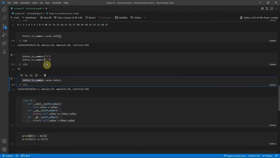Open output ellipsis beside CacheInfo hits-0 output
Image resolution: width=280 pixels, height=158 pixels.
point(13,45)
